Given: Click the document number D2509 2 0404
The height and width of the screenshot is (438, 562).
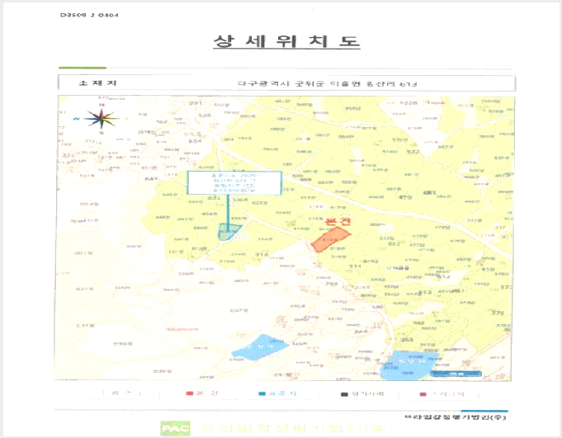Looking at the screenshot, I should (89, 15).
